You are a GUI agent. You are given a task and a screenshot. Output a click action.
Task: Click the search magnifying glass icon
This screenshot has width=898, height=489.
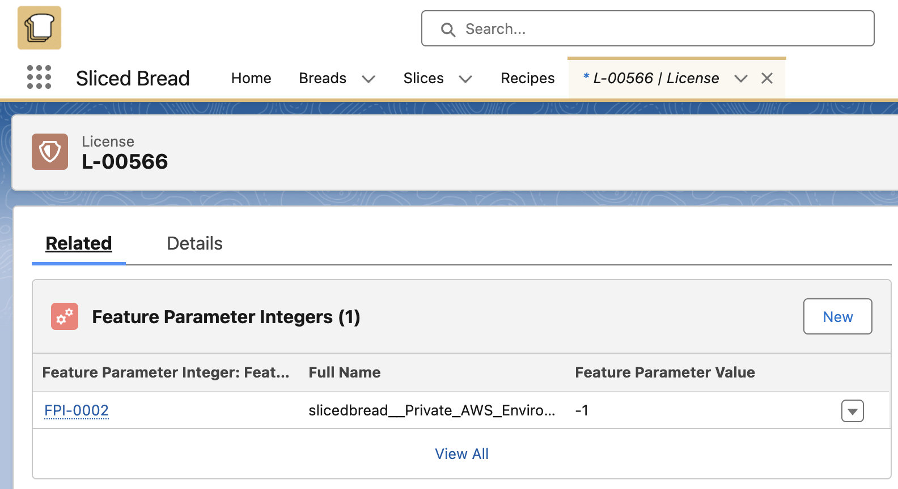pyautogui.click(x=448, y=29)
